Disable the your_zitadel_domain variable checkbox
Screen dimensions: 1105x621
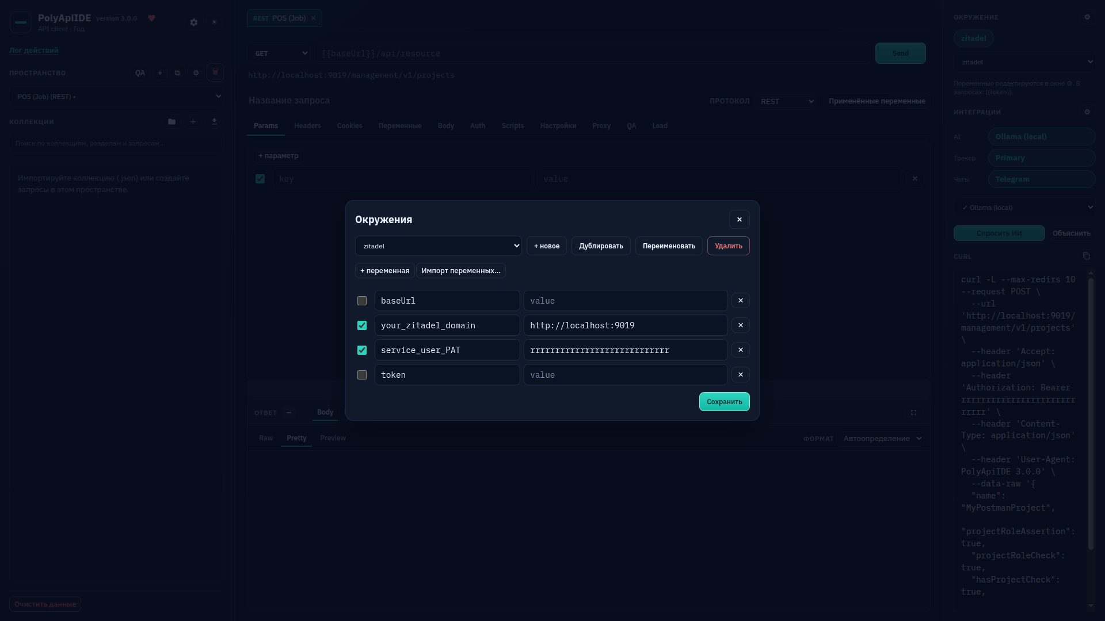pyautogui.click(x=362, y=325)
